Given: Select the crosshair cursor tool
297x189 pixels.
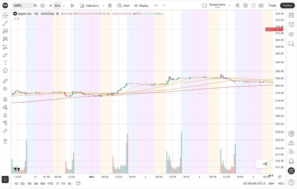Looking at the screenshot, I should pos(5,15).
